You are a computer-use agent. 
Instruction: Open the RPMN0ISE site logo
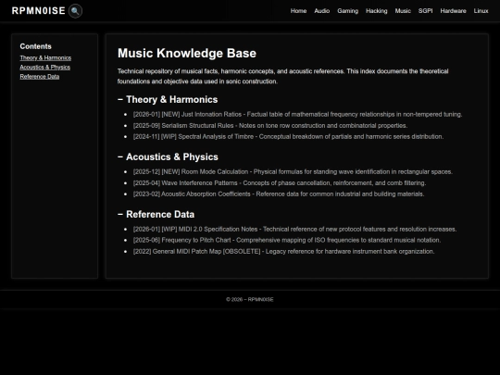tap(39, 11)
